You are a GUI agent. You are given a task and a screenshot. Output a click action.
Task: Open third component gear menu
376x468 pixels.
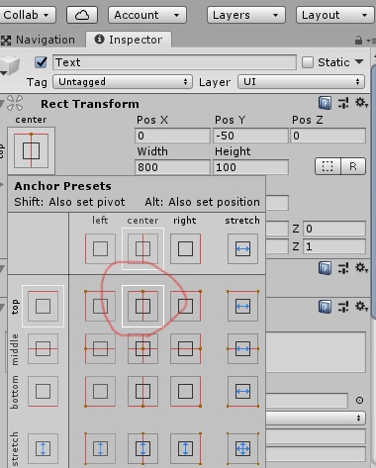tap(361, 306)
